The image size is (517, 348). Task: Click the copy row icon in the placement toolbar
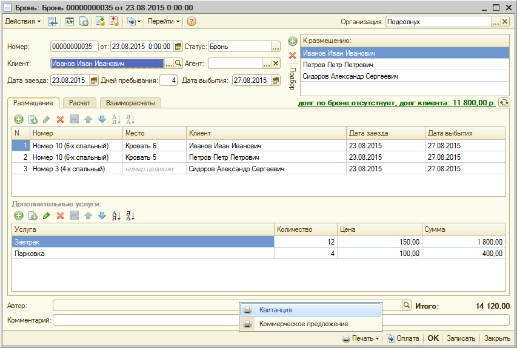click(x=33, y=119)
